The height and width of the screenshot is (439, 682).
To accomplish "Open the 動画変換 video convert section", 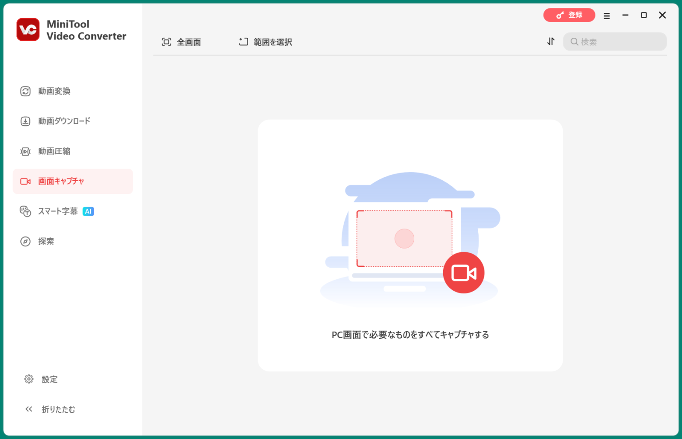I will pos(54,91).
